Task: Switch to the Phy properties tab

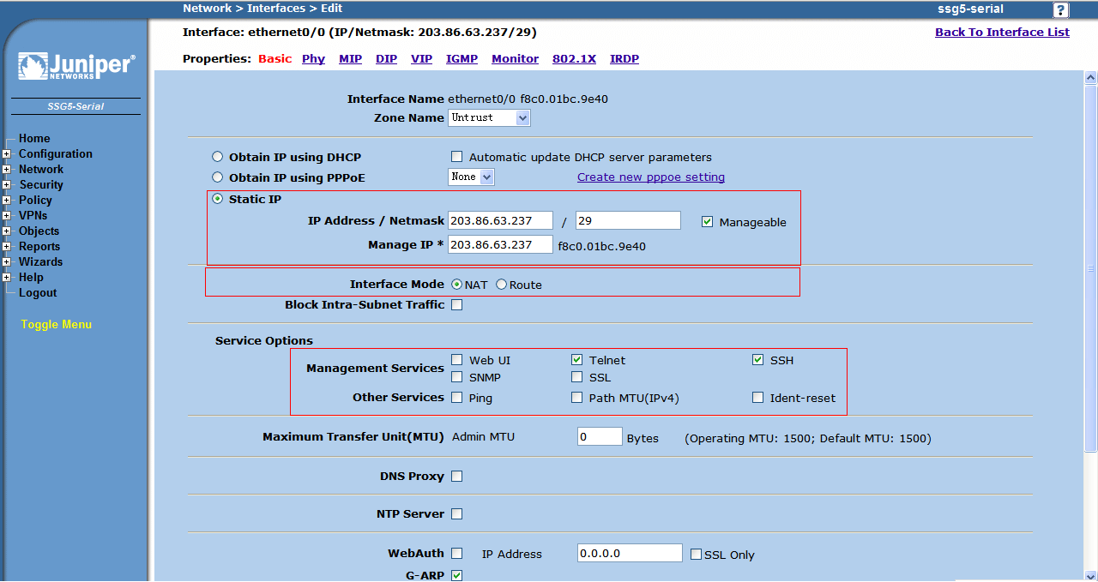Action: (x=313, y=59)
